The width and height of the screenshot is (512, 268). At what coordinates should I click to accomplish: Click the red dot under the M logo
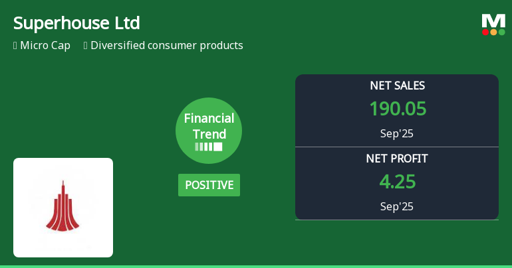click(x=486, y=32)
